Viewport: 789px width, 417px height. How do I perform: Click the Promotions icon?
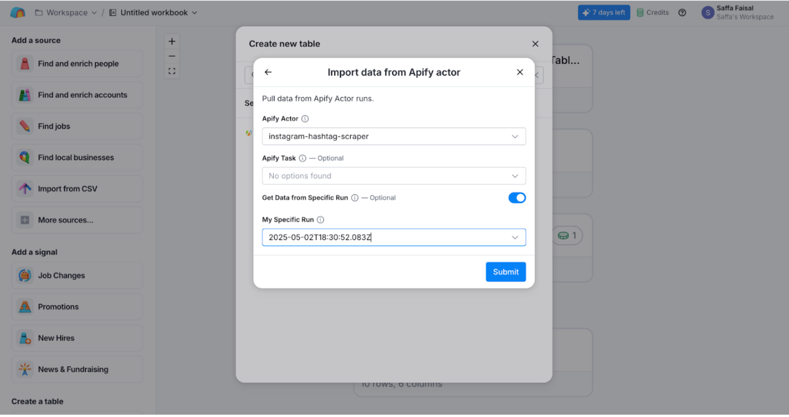pyautogui.click(x=25, y=307)
